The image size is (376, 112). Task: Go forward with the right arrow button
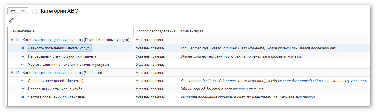(x=23, y=11)
